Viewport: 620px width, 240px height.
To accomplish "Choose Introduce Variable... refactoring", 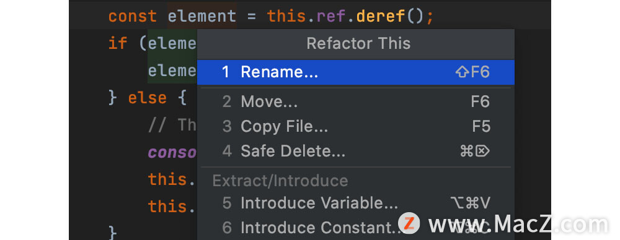I will (355, 203).
